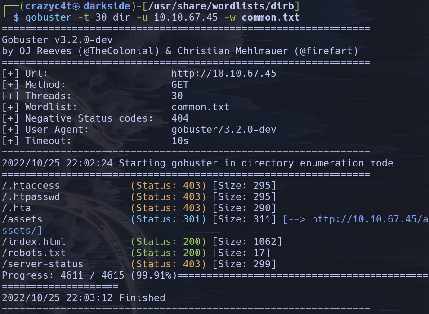
Task: Click common.txt in the typed command
Action: point(270,18)
